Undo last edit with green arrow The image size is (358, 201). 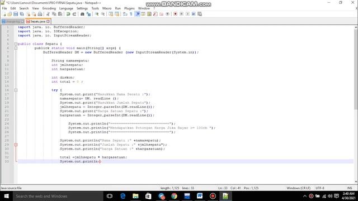click(68, 14)
